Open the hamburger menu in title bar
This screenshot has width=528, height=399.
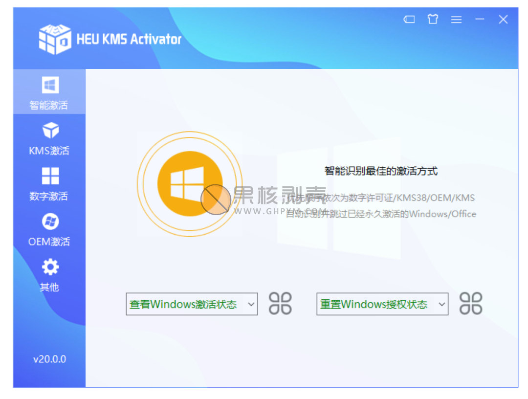coord(456,20)
